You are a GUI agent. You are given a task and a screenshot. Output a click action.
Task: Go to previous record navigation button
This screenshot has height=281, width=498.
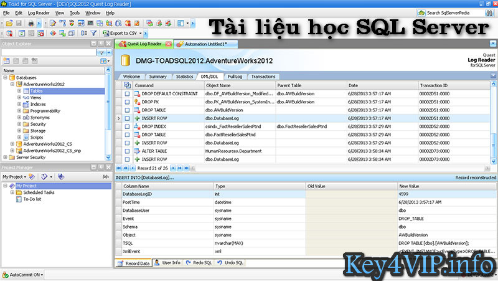tap(133, 168)
